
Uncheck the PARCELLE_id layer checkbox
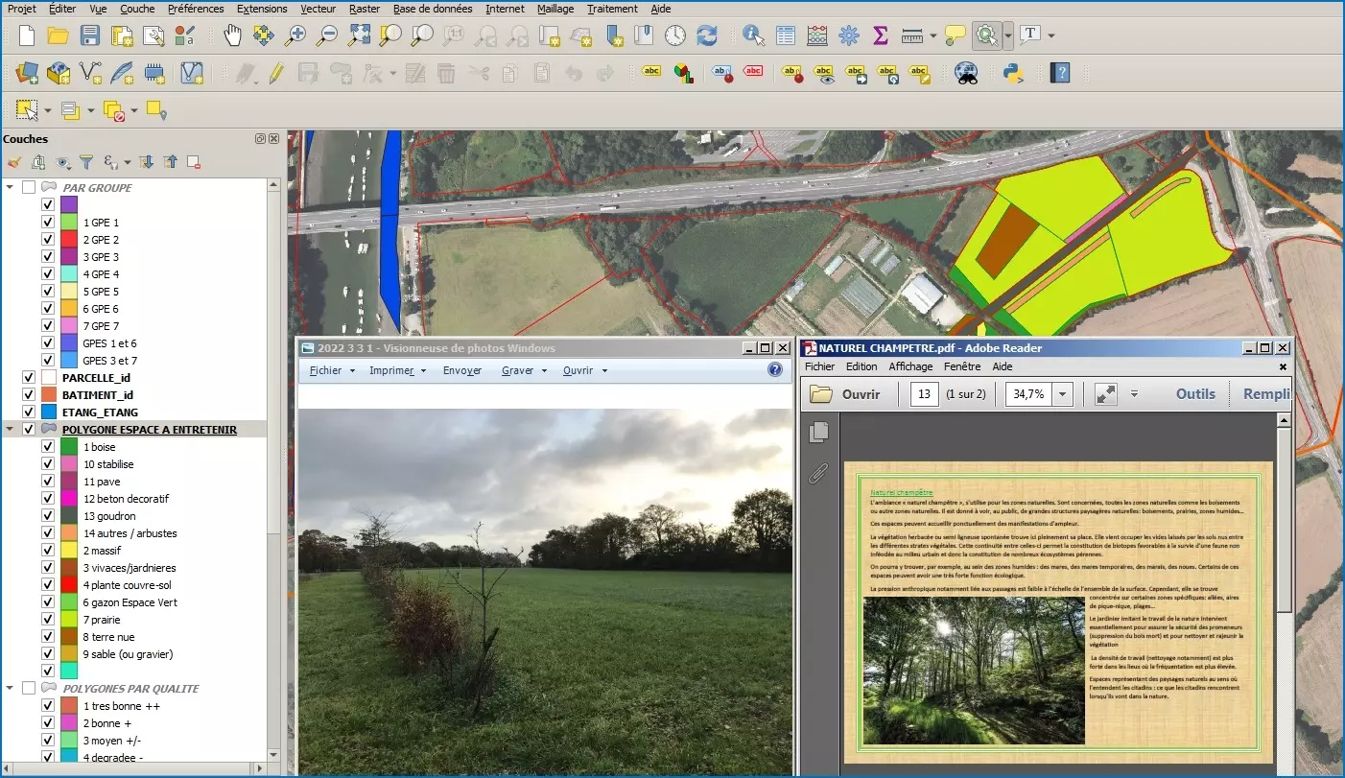click(29, 378)
